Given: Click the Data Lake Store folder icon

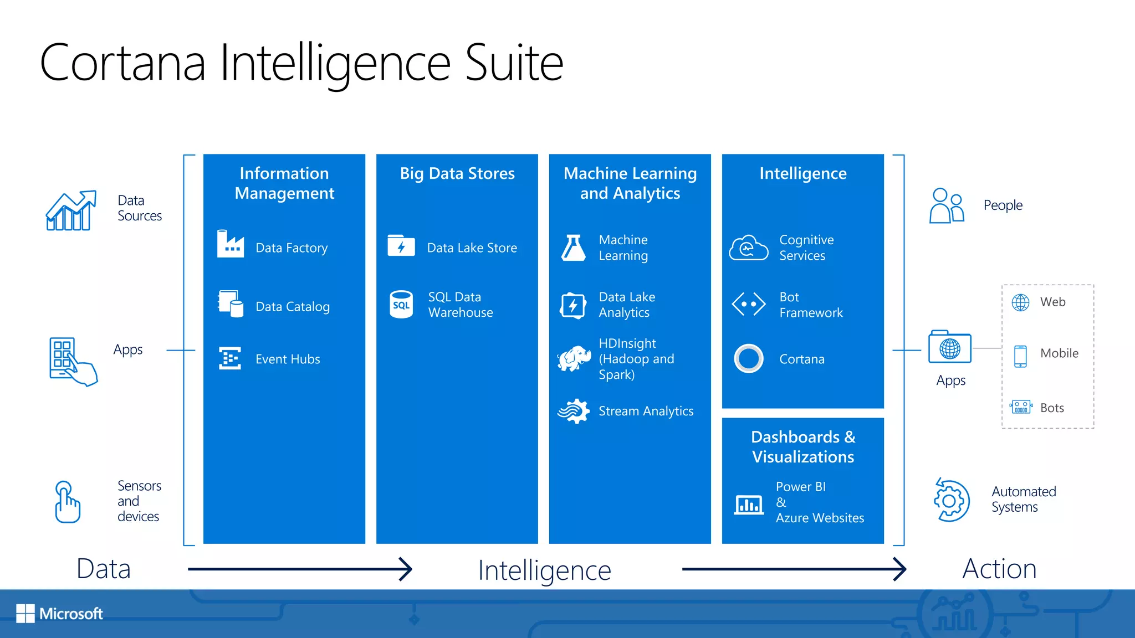Looking at the screenshot, I should coord(401,245).
